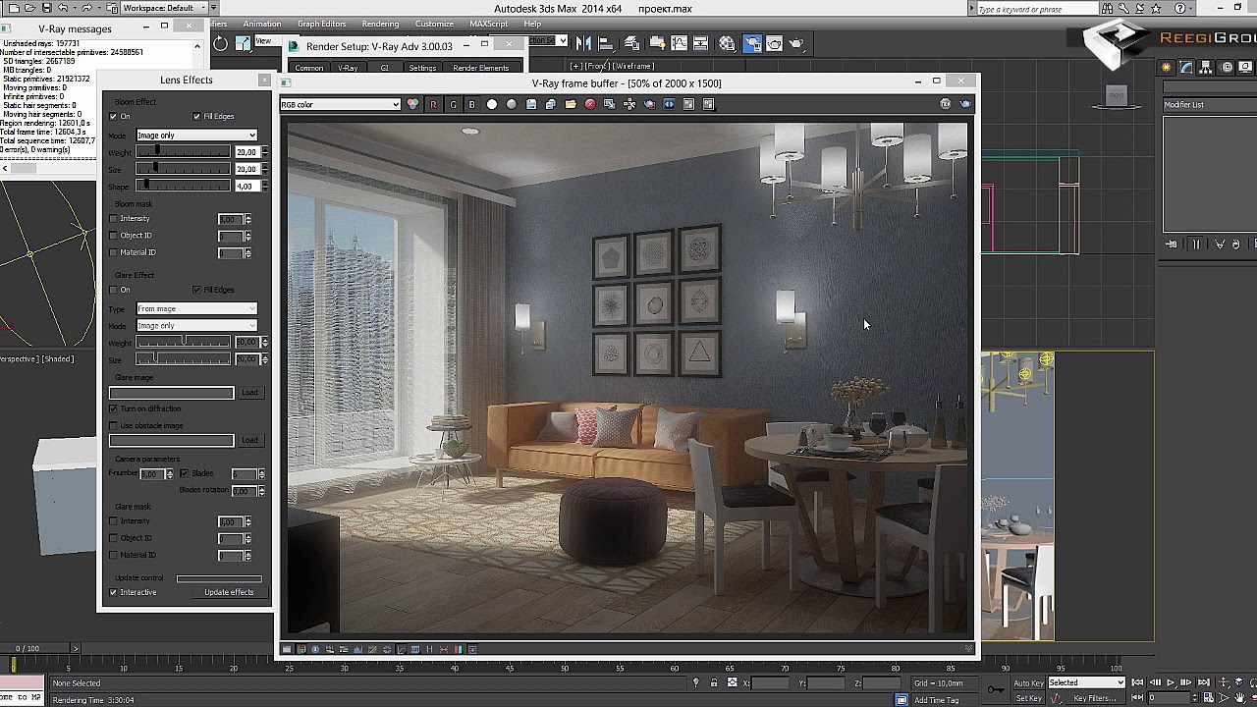Click the Align tool in main toolbar

coord(606,43)
